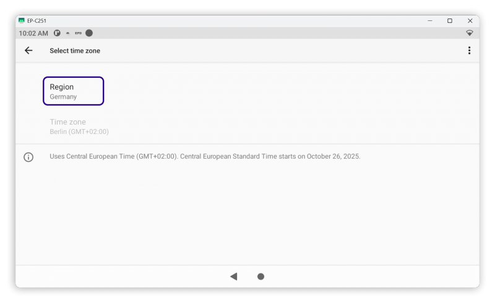The width and height of the screenshot is (495, 303).
Task: Click the Central European Time info text
Action: tap(205, 156)
